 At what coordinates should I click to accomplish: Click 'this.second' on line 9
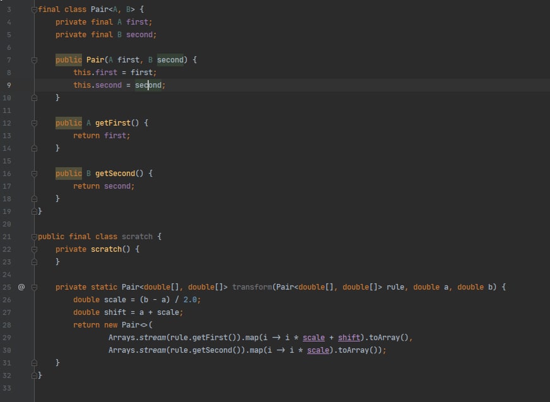(97, 85)
